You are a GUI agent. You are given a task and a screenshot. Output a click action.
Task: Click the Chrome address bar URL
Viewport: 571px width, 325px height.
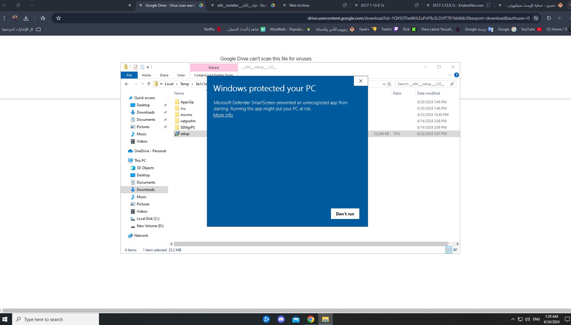click(x=418, y=18)
